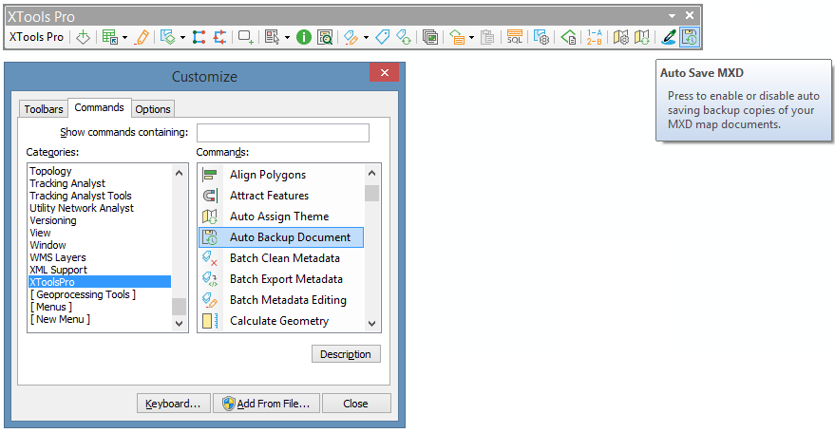Select the XToolsPro category

tap(100, 282)
